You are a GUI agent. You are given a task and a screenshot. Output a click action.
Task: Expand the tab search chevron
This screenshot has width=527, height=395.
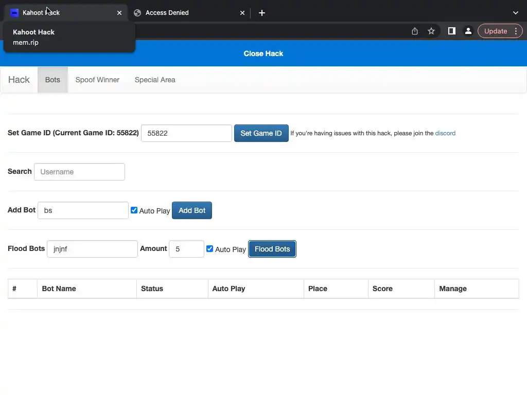[516, 13]
